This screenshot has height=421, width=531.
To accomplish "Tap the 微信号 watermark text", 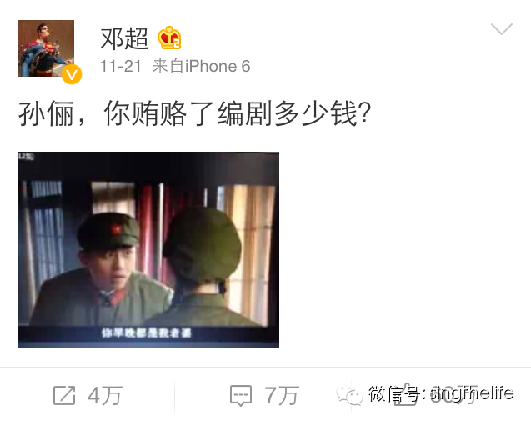I will 441,393.
